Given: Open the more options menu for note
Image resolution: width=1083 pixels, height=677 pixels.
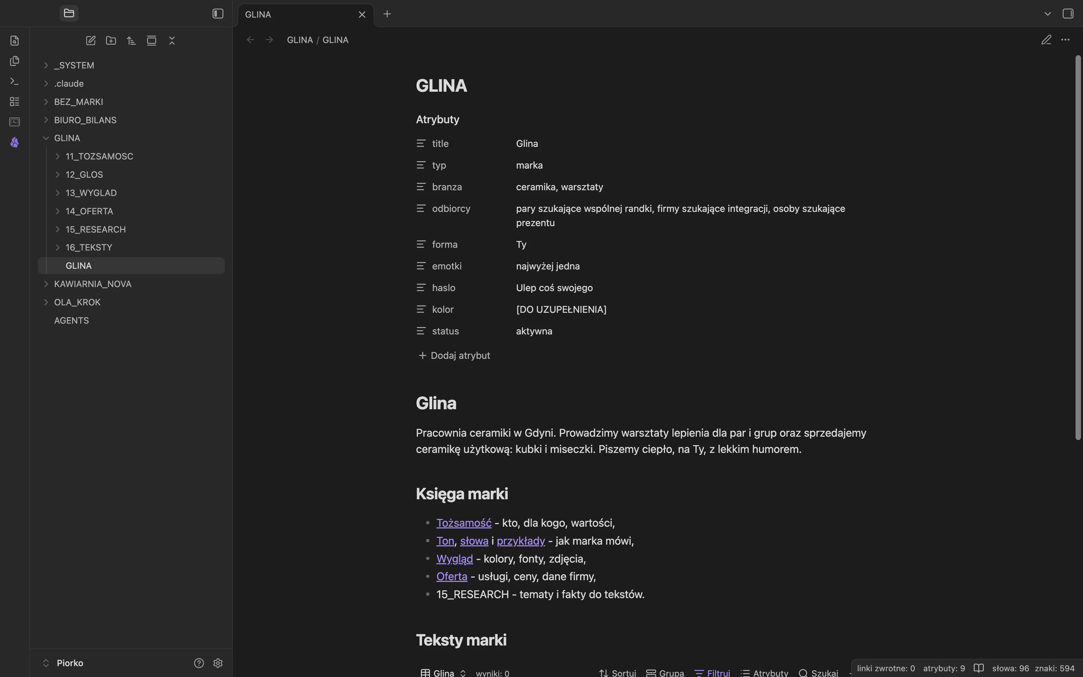Looking at the screenshot, I should [x=1065, y=40].
